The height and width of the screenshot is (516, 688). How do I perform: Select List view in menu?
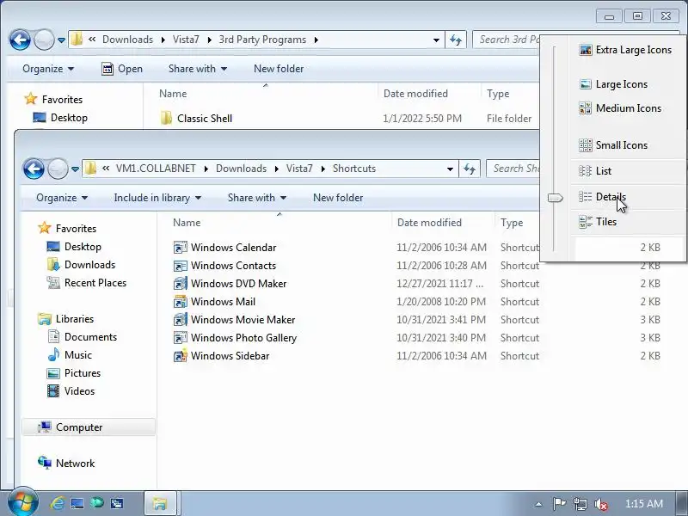595,170
